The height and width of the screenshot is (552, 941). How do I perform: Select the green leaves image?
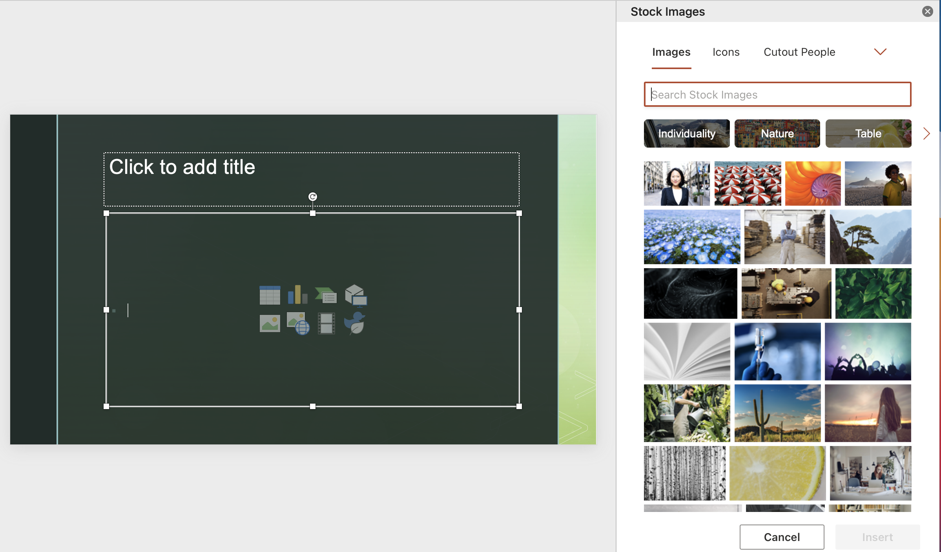(873, 293)
